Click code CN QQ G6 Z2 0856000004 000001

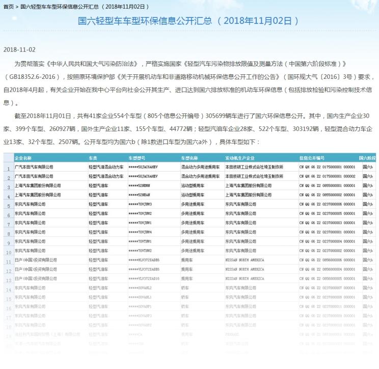327,269
